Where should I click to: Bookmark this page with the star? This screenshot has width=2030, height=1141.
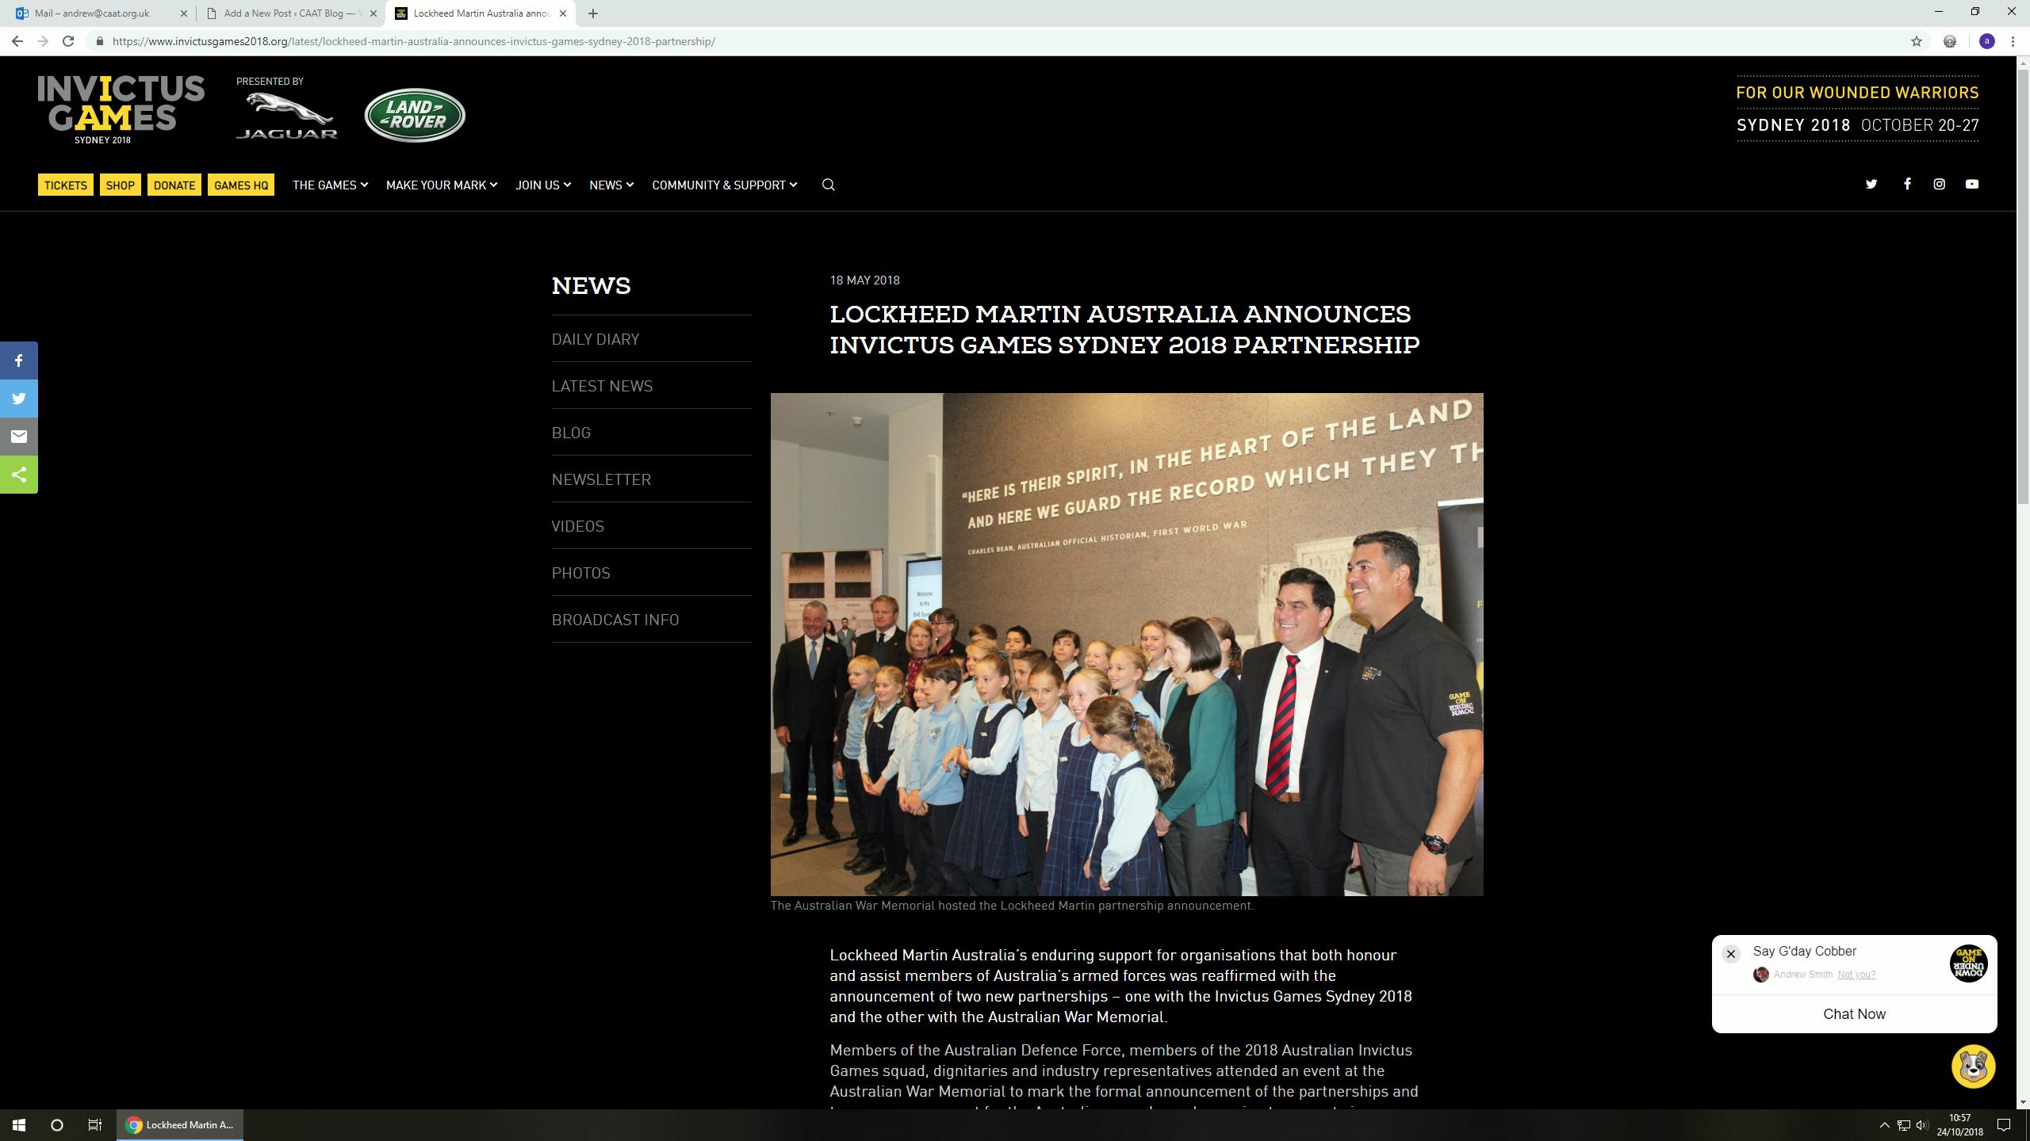(1917, 41)
